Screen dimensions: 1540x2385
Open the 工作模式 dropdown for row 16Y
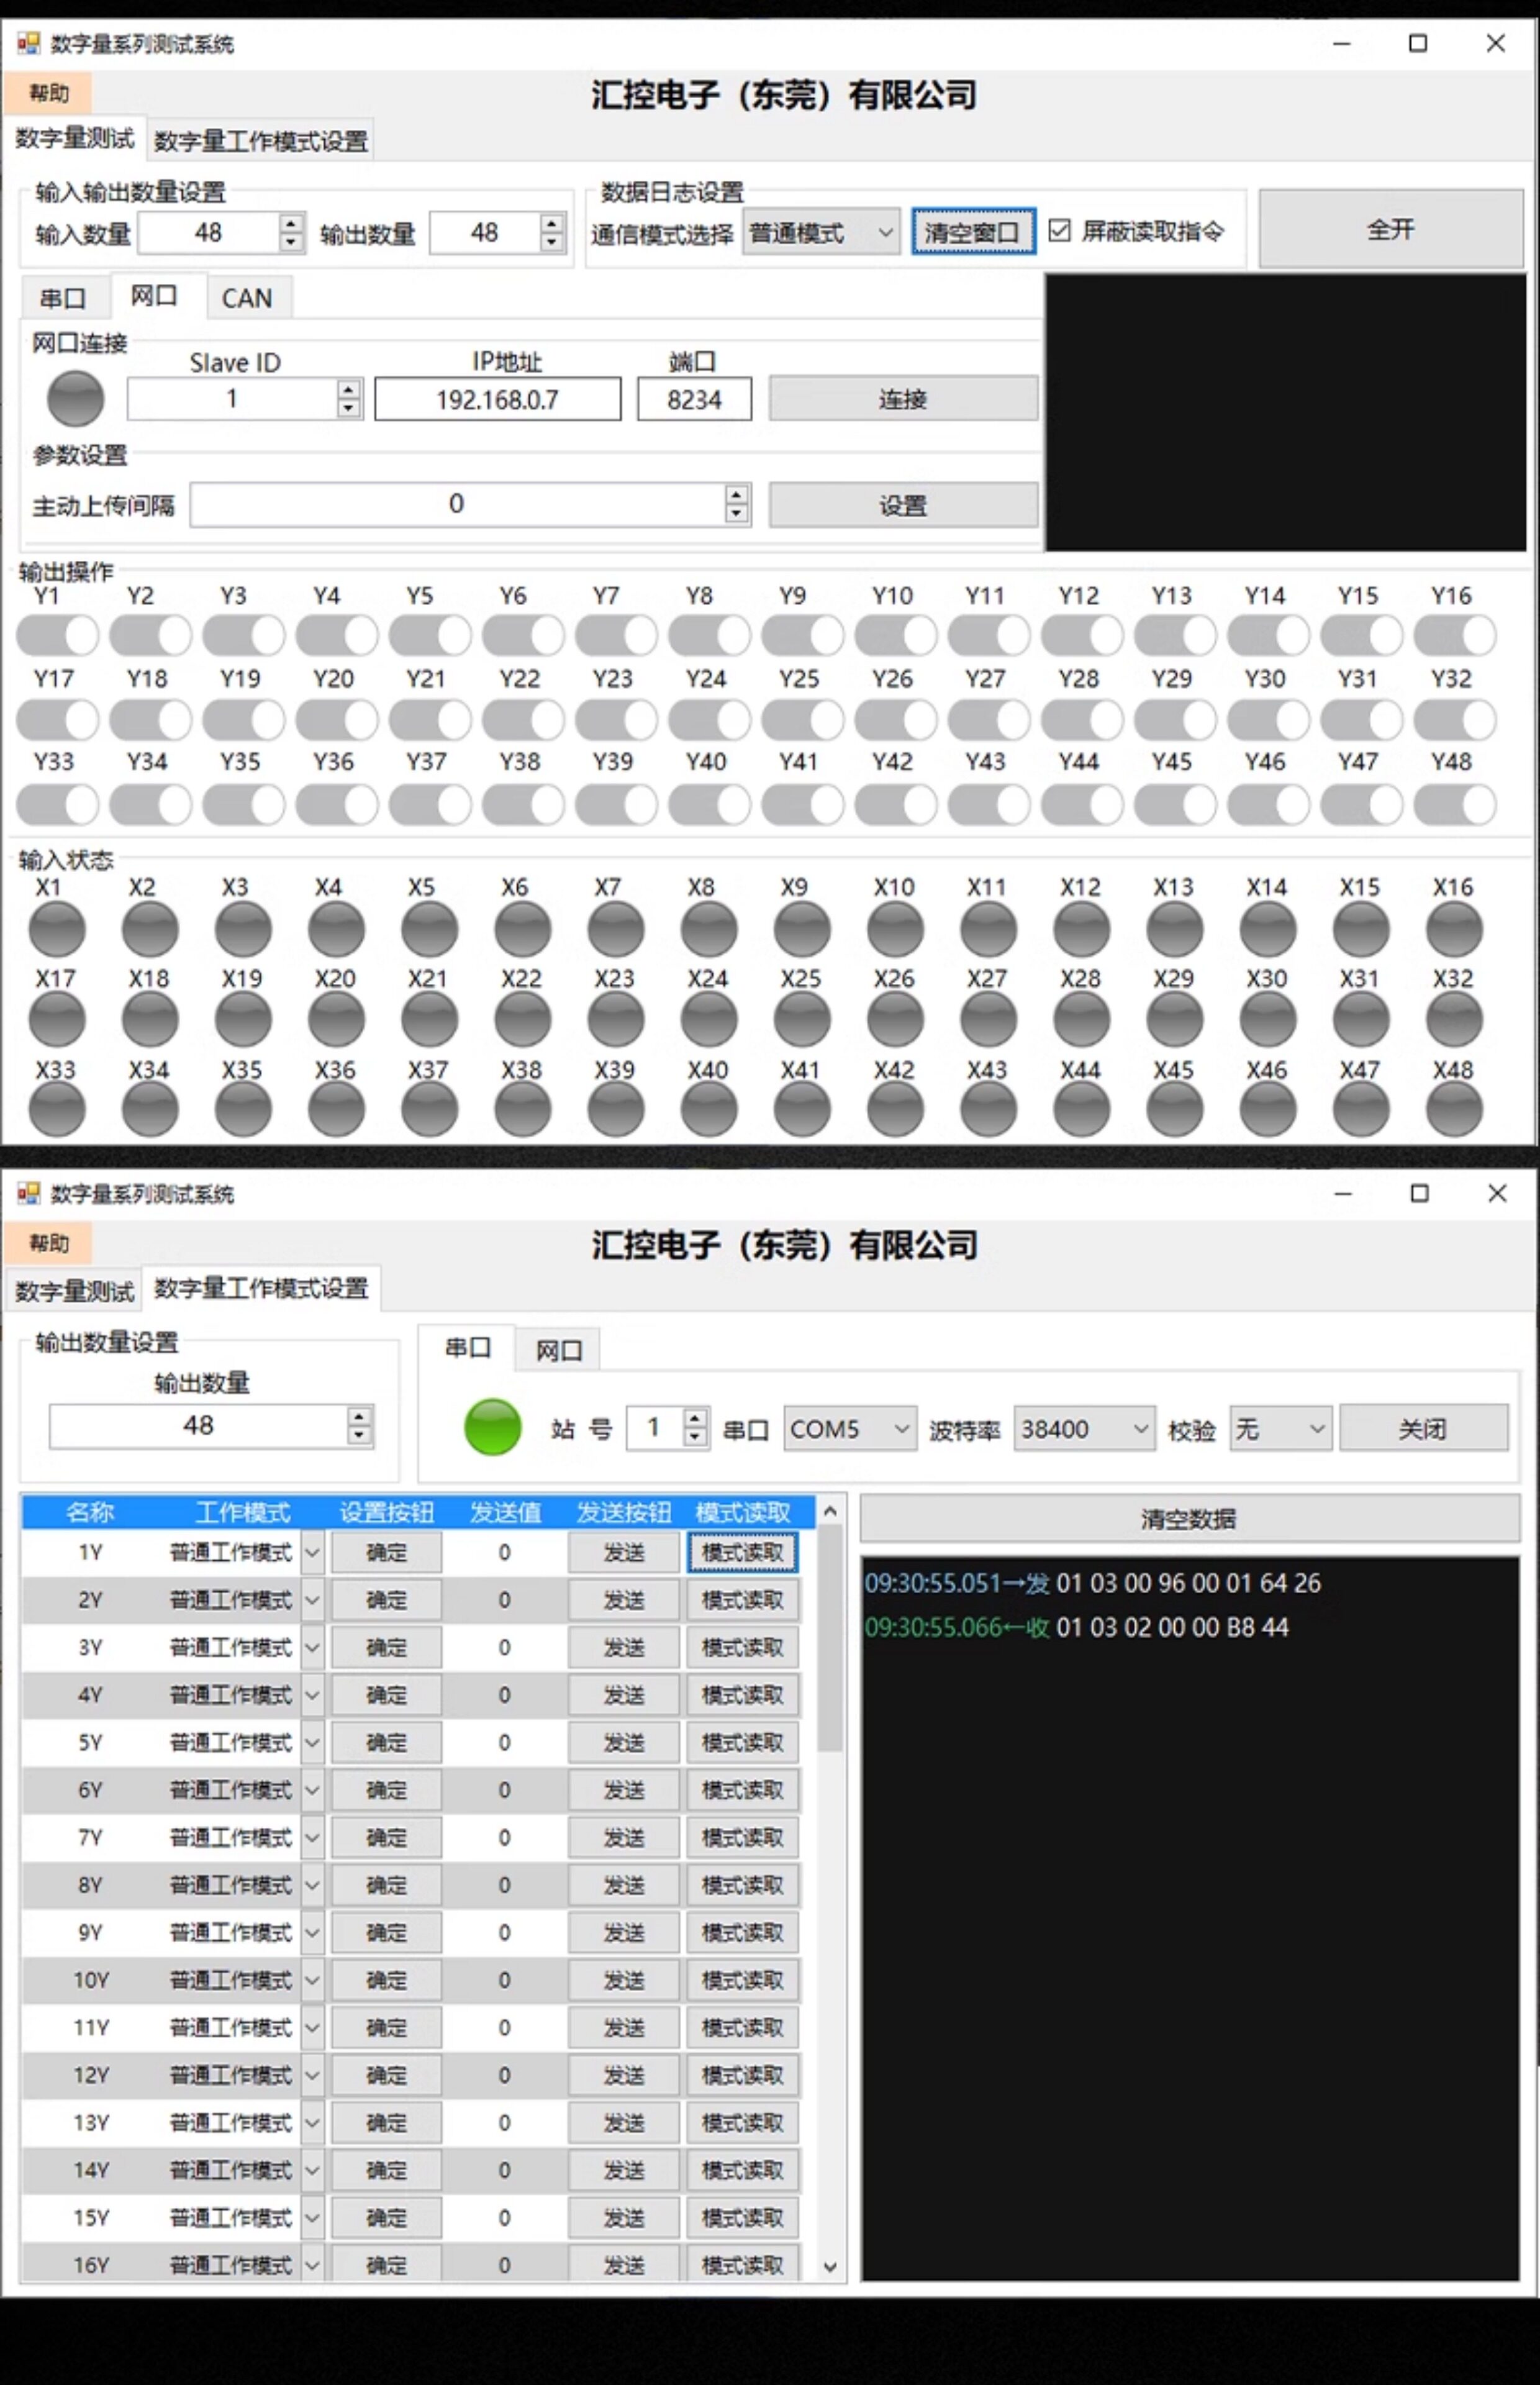[x=312, y=2265]
